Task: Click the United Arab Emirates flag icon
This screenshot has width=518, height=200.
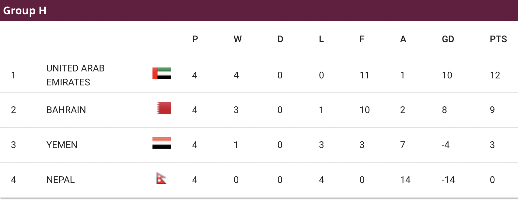Action: click(x=162, y=74)
